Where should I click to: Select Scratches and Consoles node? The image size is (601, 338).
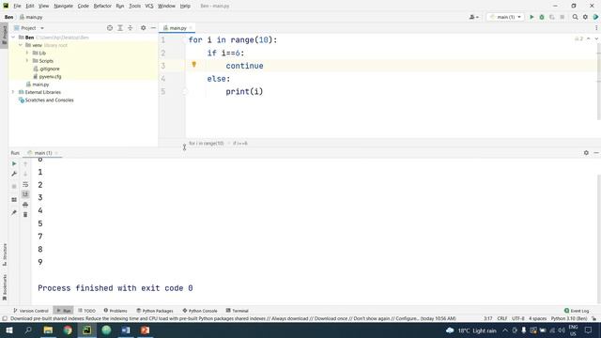point(46,100)
